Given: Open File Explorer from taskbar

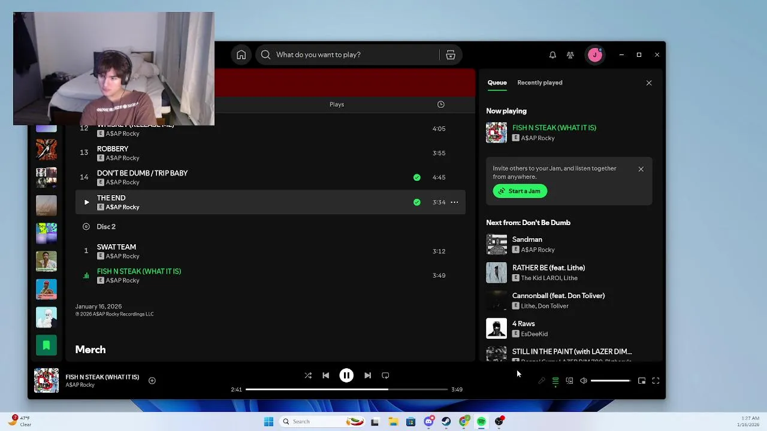Looking at the screenshot, I should [x=393, y=421].
